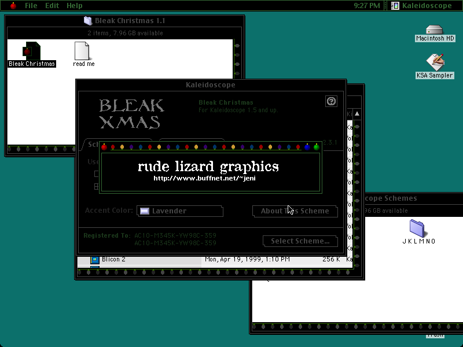Click the 9:27 PM menu bar clock

[367, 6]
